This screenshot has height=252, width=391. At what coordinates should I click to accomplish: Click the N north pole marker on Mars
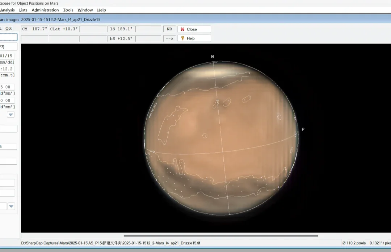(x=213, y=57)
